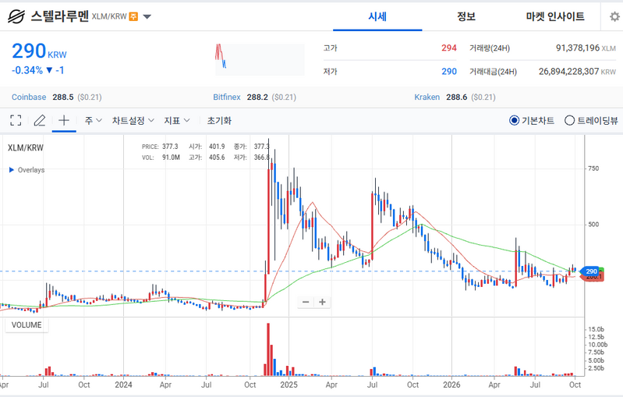Expand the 차트설정 dropdown
Screen dimensions: 623x397
[x=133, y=120]
